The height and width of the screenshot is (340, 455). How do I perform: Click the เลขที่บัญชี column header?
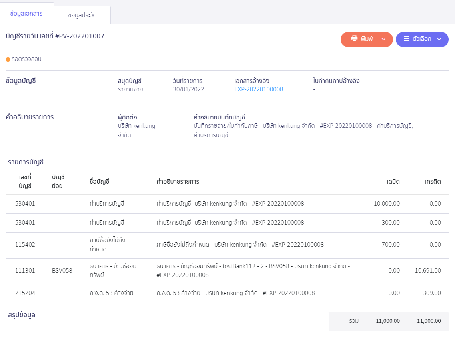[25, 182]
